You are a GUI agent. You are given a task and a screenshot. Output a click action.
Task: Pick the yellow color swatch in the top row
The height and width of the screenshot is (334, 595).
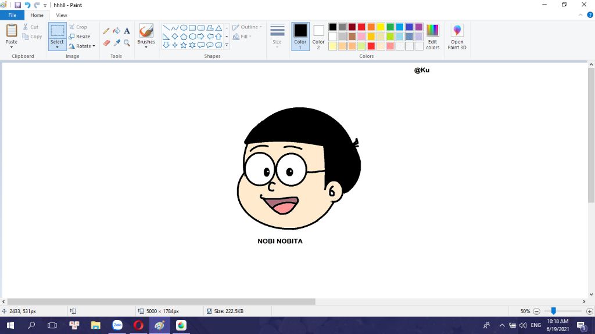coord(381,27)
